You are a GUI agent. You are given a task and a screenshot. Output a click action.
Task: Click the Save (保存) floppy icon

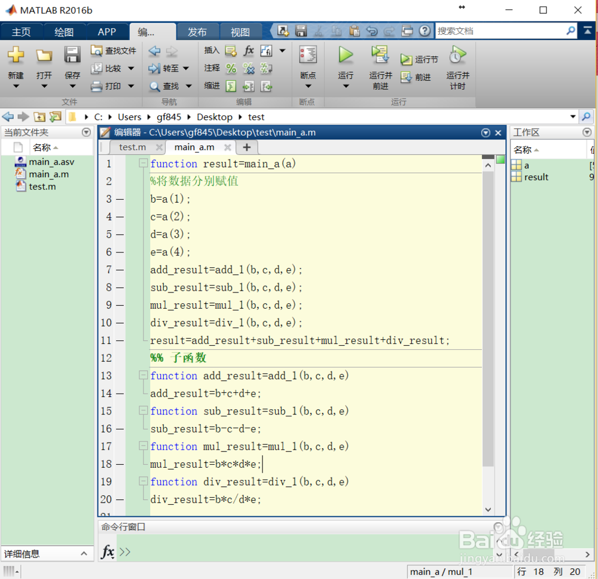click(x=72, y=54)
